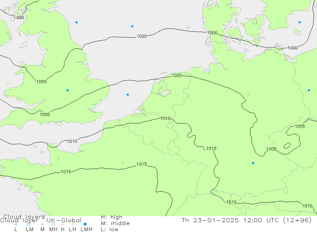The width and height of the screenshot is (317, 232).
Task: Click the 'M: middle' legend entry
Action: point(115,223)
